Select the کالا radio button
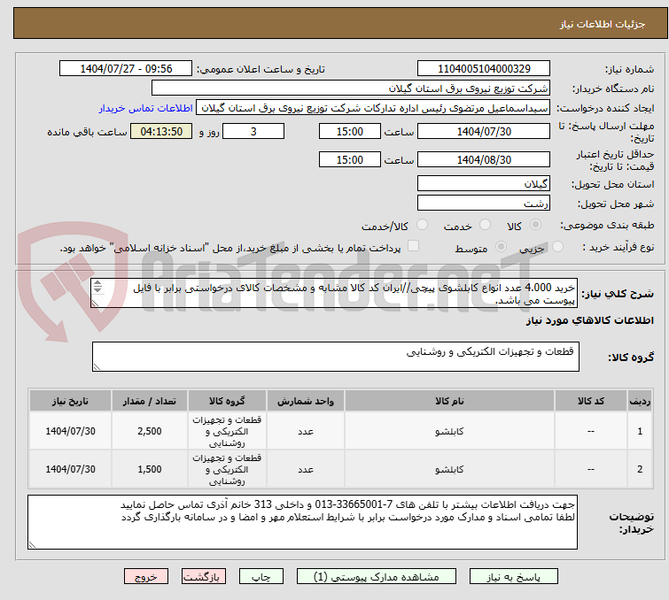 (x=535, y=225)
